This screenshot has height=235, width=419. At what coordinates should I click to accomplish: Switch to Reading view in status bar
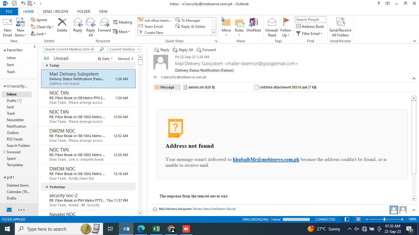pyautogui.click(x=358, y=219)
